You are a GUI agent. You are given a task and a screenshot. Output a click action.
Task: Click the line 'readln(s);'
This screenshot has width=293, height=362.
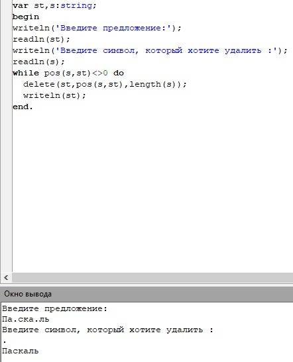(x=38, y=62)
